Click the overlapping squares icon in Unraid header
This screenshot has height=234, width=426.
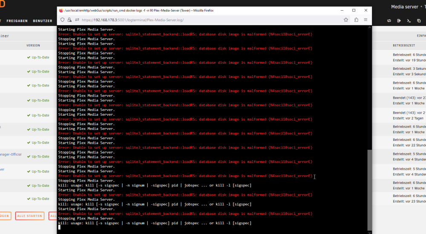coord(419,20)
